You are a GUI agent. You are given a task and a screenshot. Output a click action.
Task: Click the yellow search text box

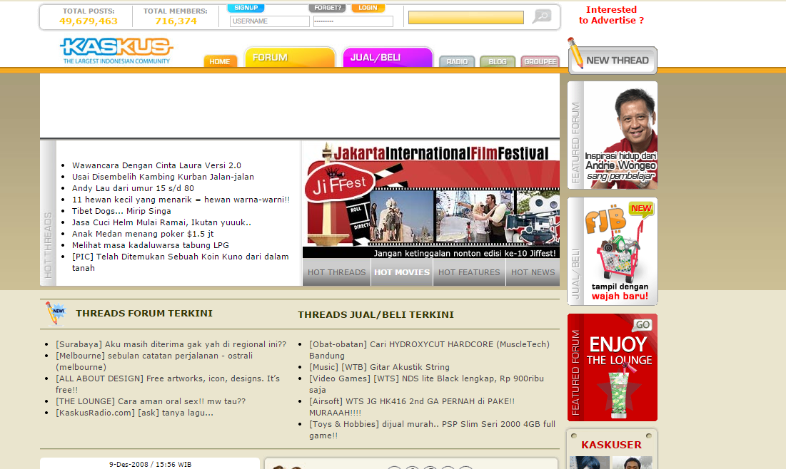pyautogui.click(x=466, y=18)
